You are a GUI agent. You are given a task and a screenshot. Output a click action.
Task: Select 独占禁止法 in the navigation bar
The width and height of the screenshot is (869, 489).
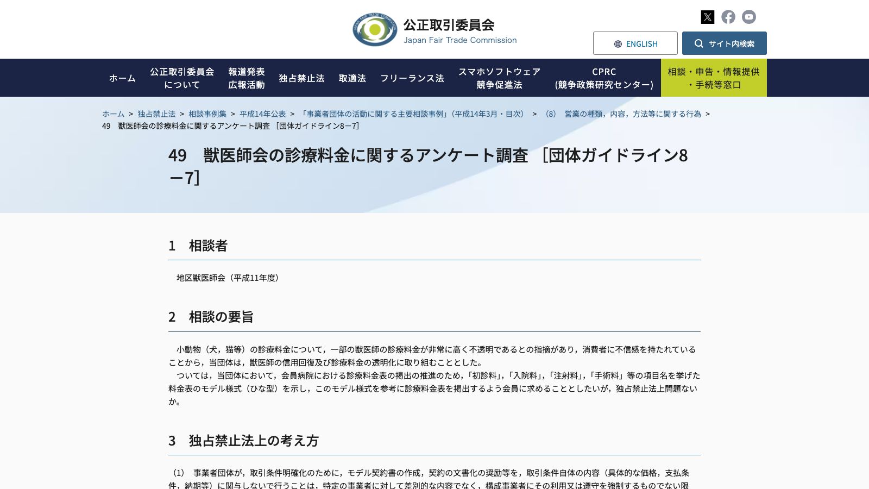point(301,78)
